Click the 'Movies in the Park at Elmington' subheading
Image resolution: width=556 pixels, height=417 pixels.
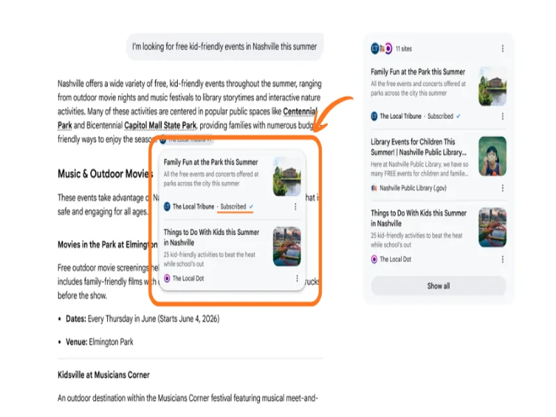click(108, 245)
